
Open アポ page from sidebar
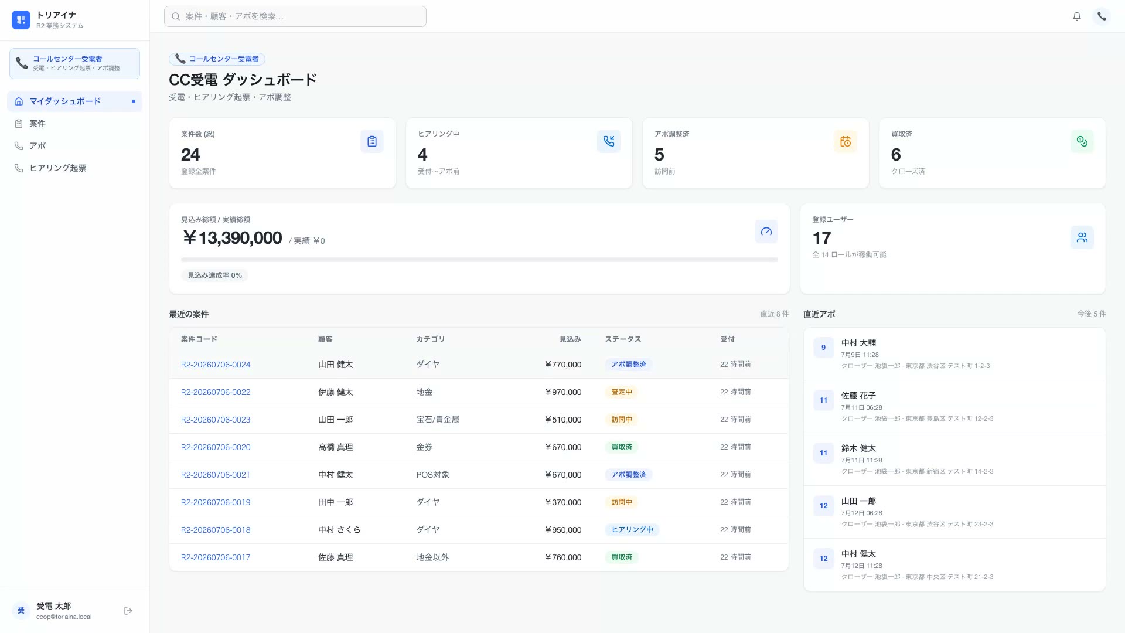click(x=74, y=146)
